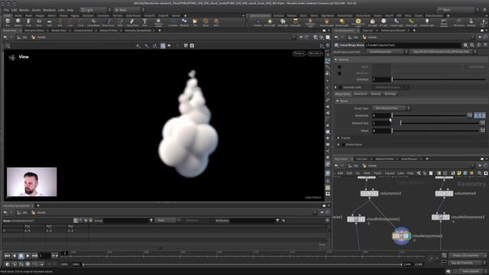489x275 pixels.
Task: Select the Box shelf tool
Action: click(x=8, y=22)
